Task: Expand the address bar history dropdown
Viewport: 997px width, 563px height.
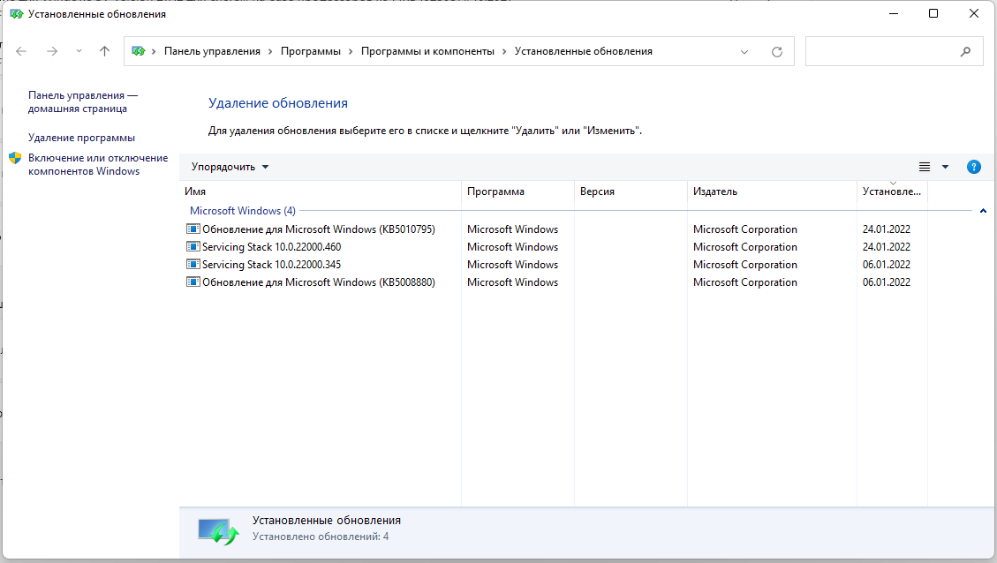Action: (744, 52)
